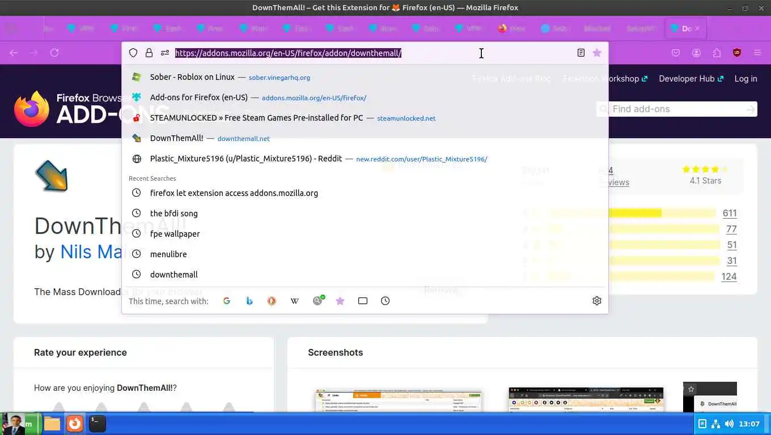View the 77 four-star reviews count
771x435 pixels.
pyautogui.click(x=731, y=229)
